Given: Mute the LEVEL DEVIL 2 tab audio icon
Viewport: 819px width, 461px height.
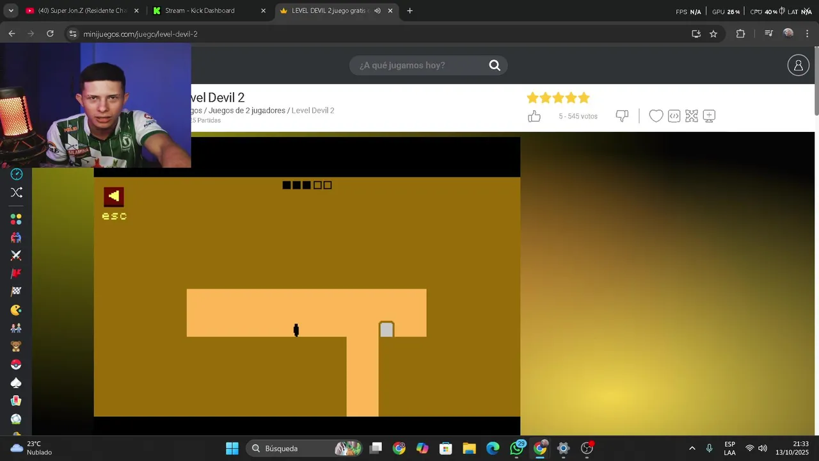Looking at the screenshot, I should coord(378,11).
